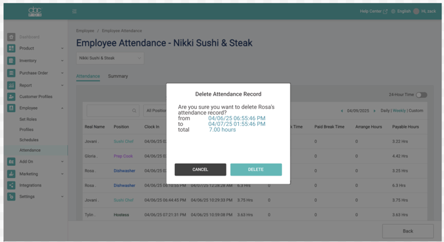Click the Dashboard home icon in sidebar
Viewport: 444px width, 242px height.
[x=11, y=37]
